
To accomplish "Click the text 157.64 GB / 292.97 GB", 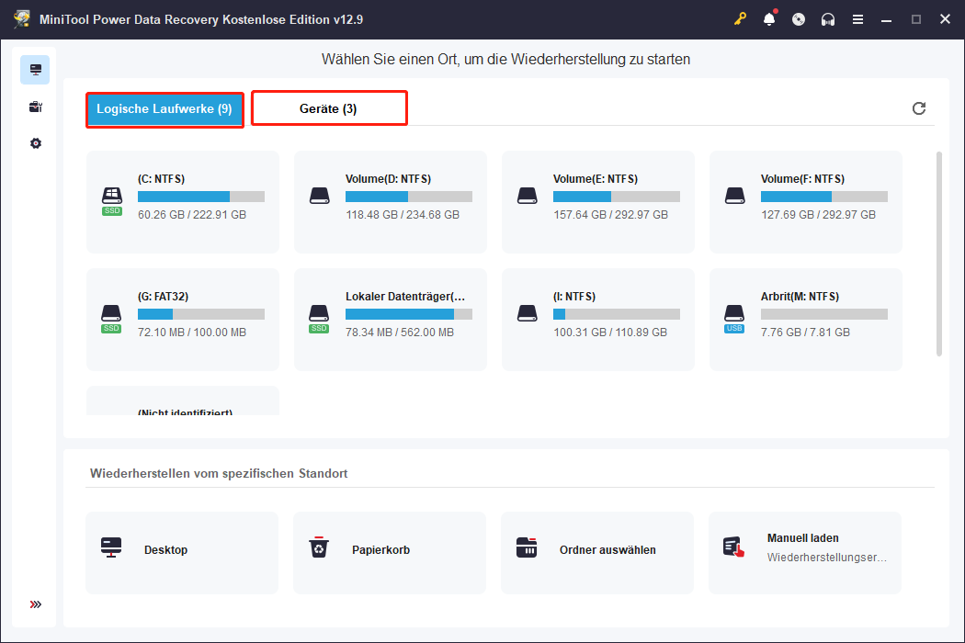I will (610, 215).
